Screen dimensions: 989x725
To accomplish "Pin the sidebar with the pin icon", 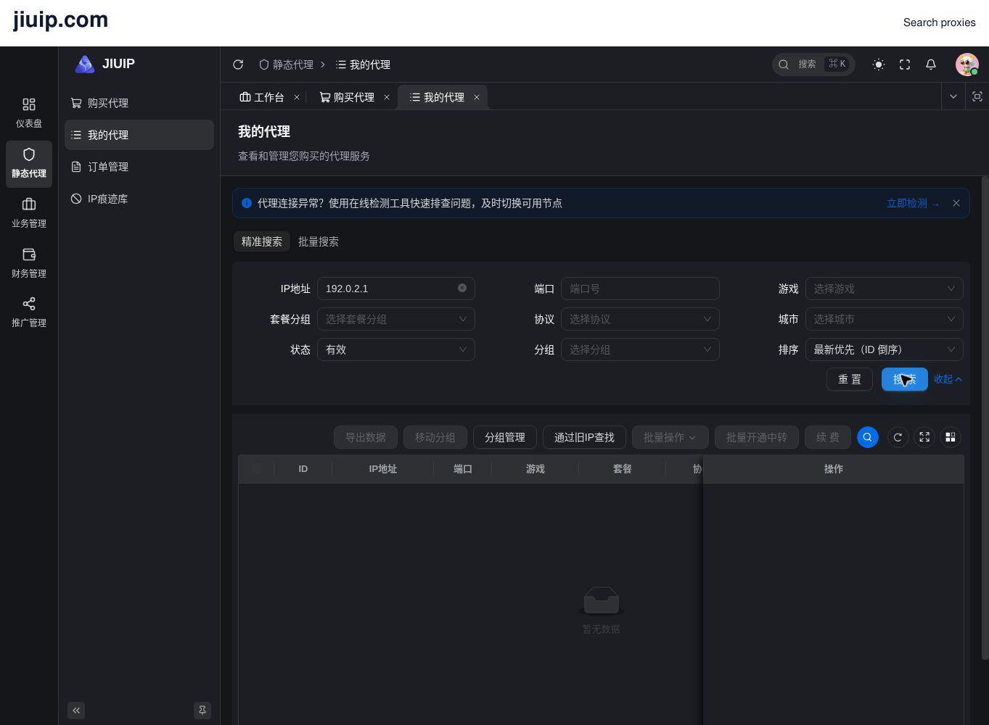I will click(x=202, y=710).
